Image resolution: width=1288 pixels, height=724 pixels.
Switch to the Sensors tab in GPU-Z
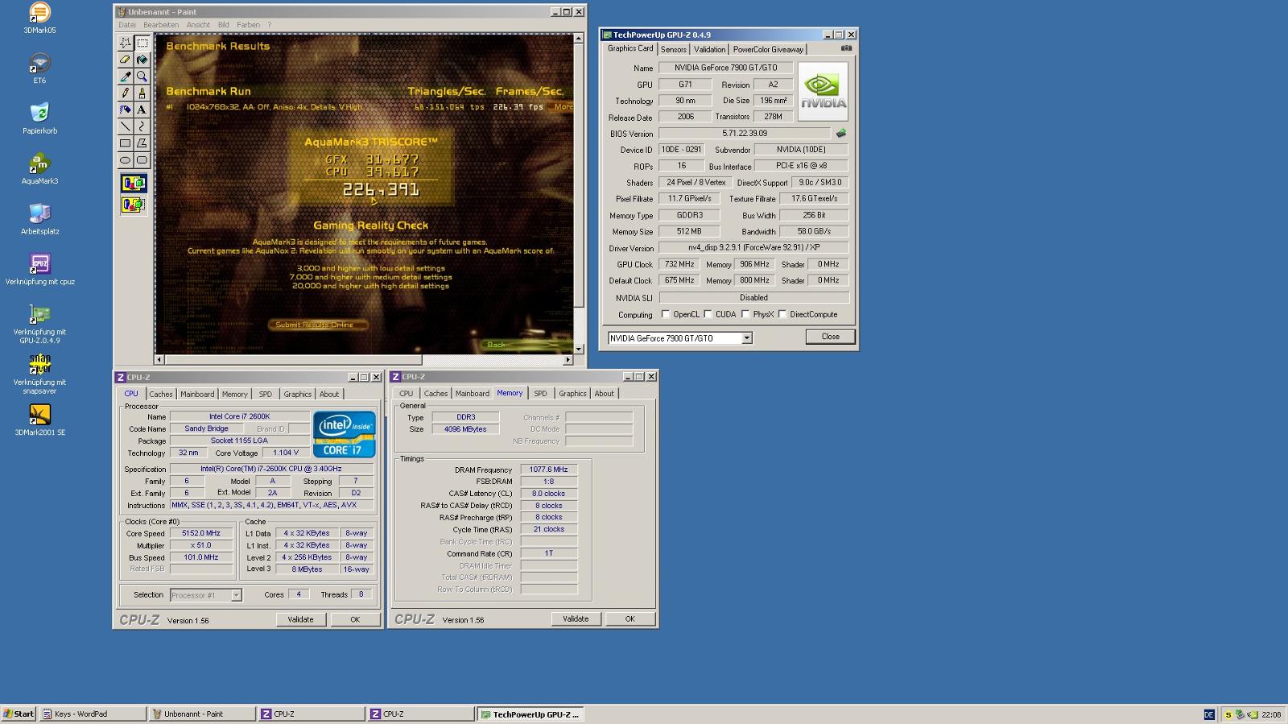[674, 49]
